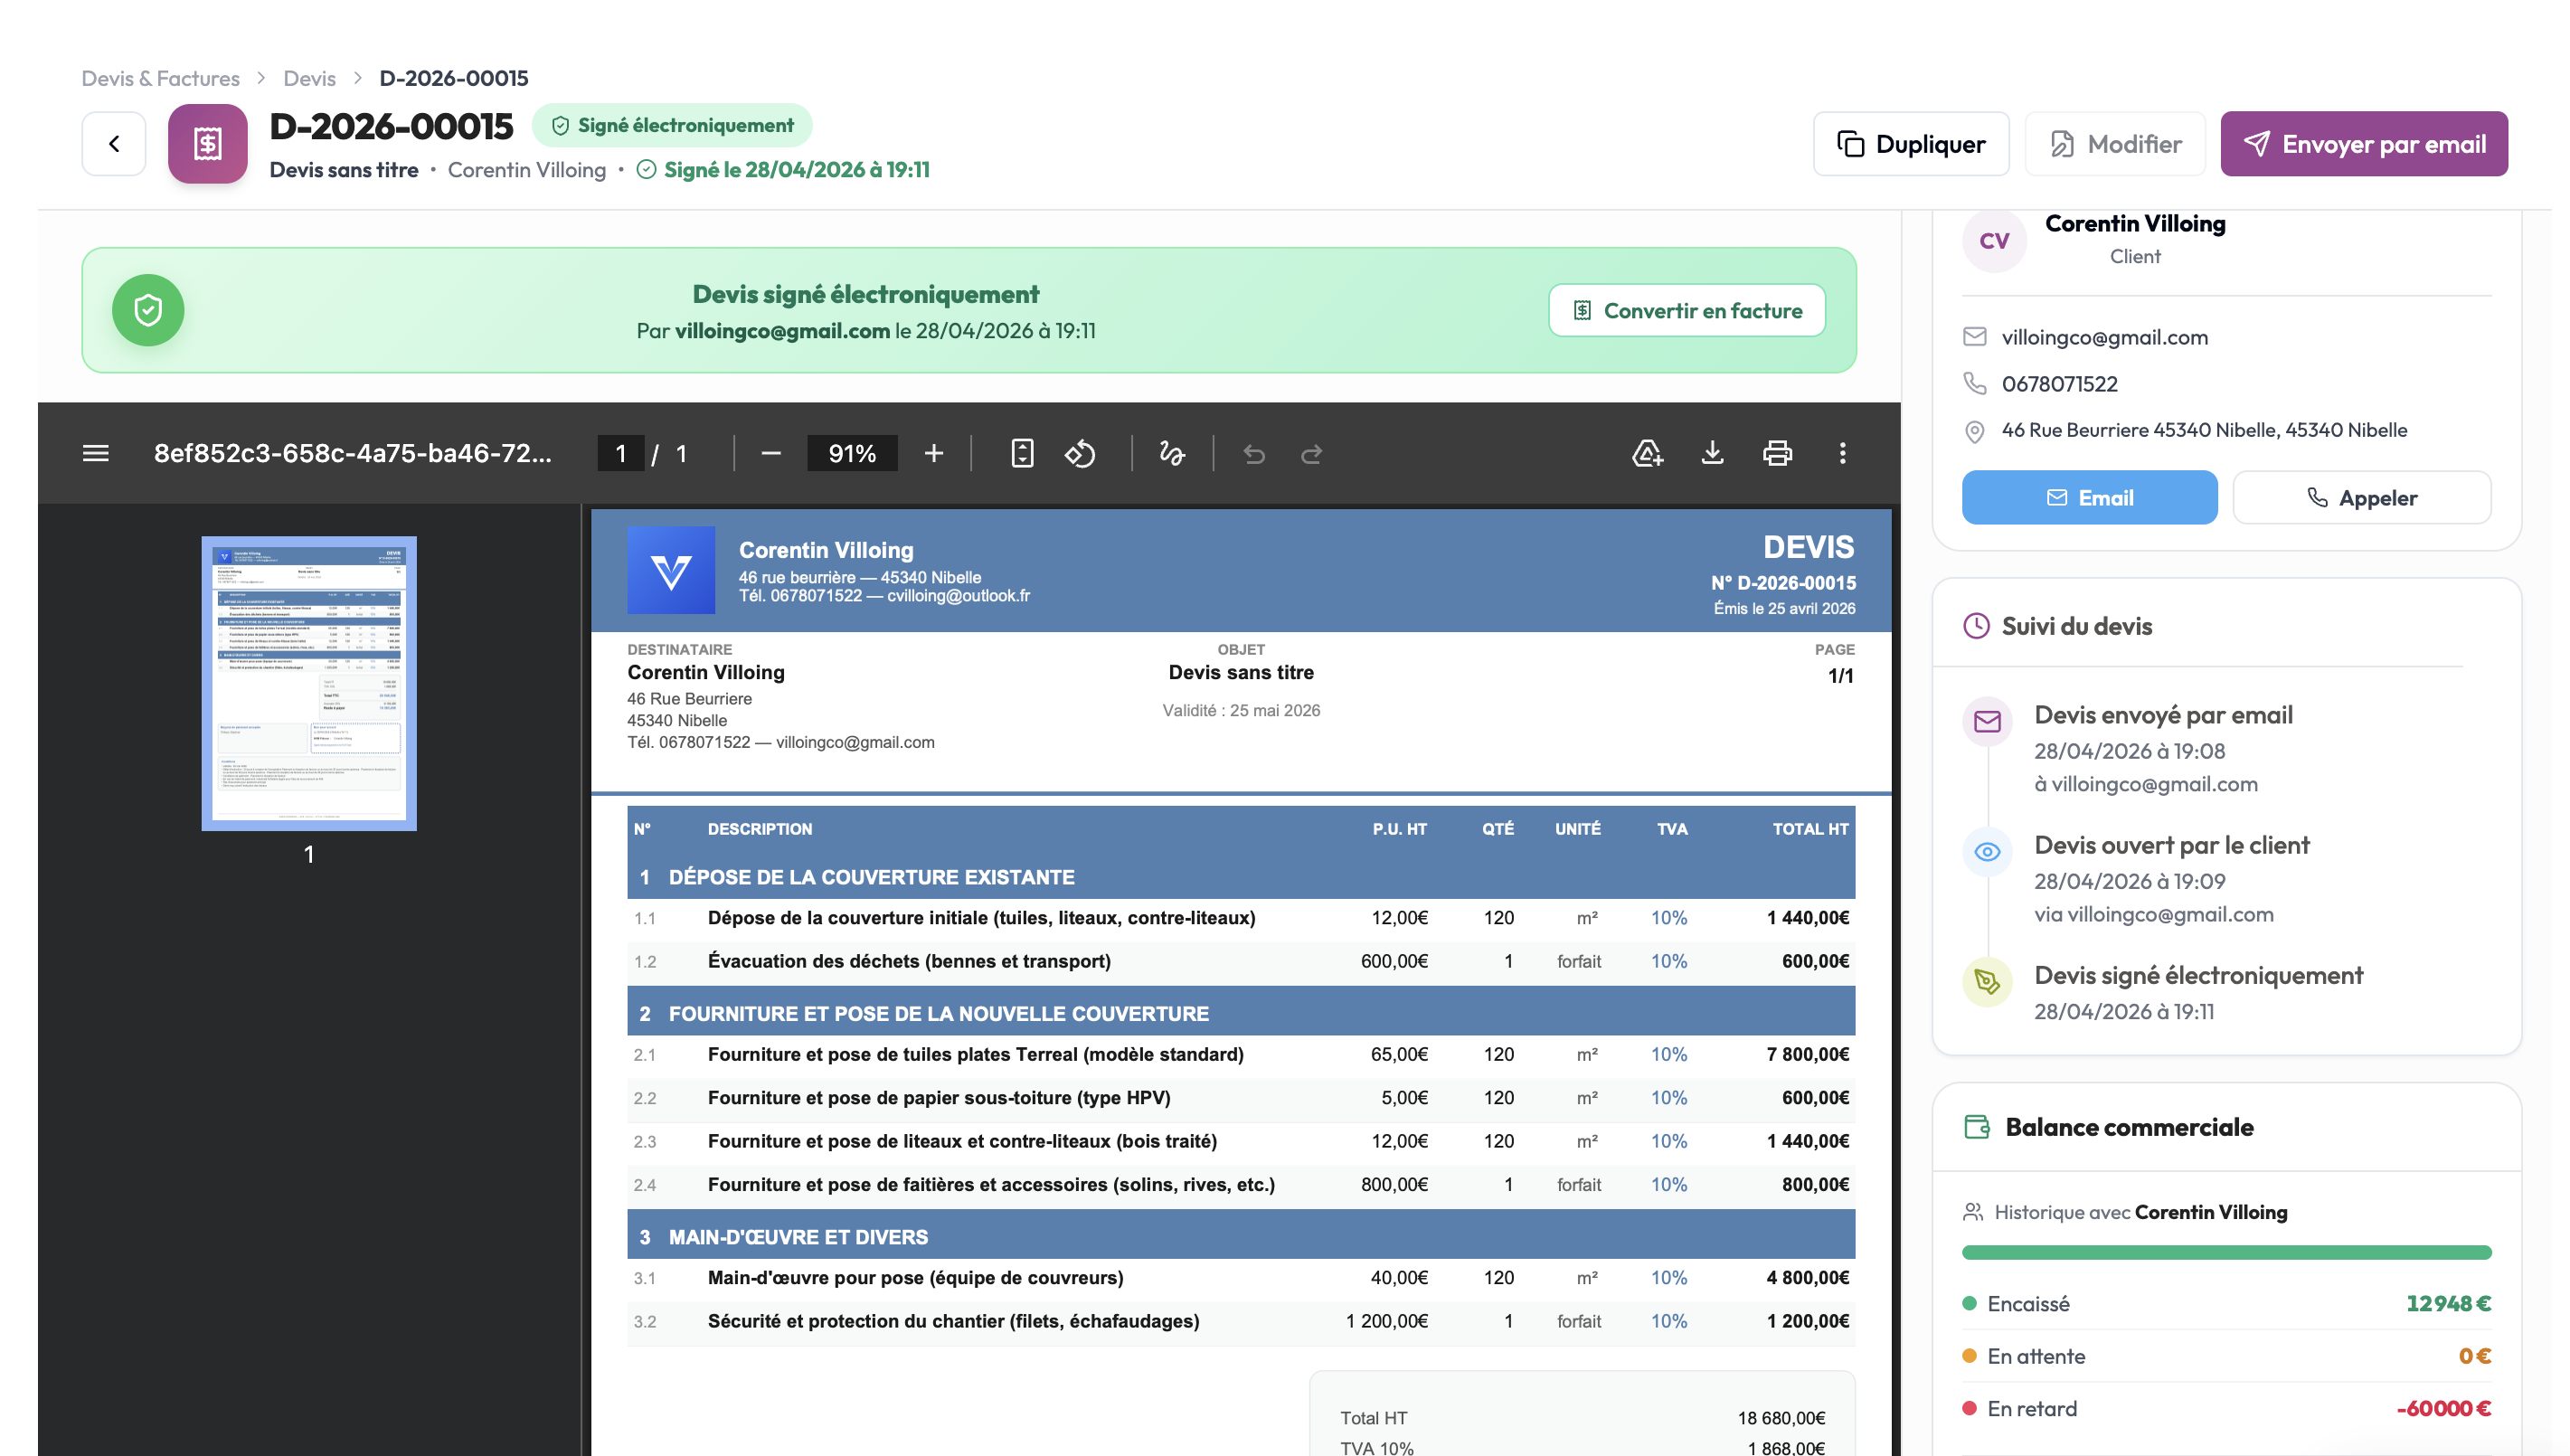This screenshot has height=1456, width=2570.
Task: Rotate the PDF counterclockwise
Action: pyautogui.click(x=1081, y=454)
